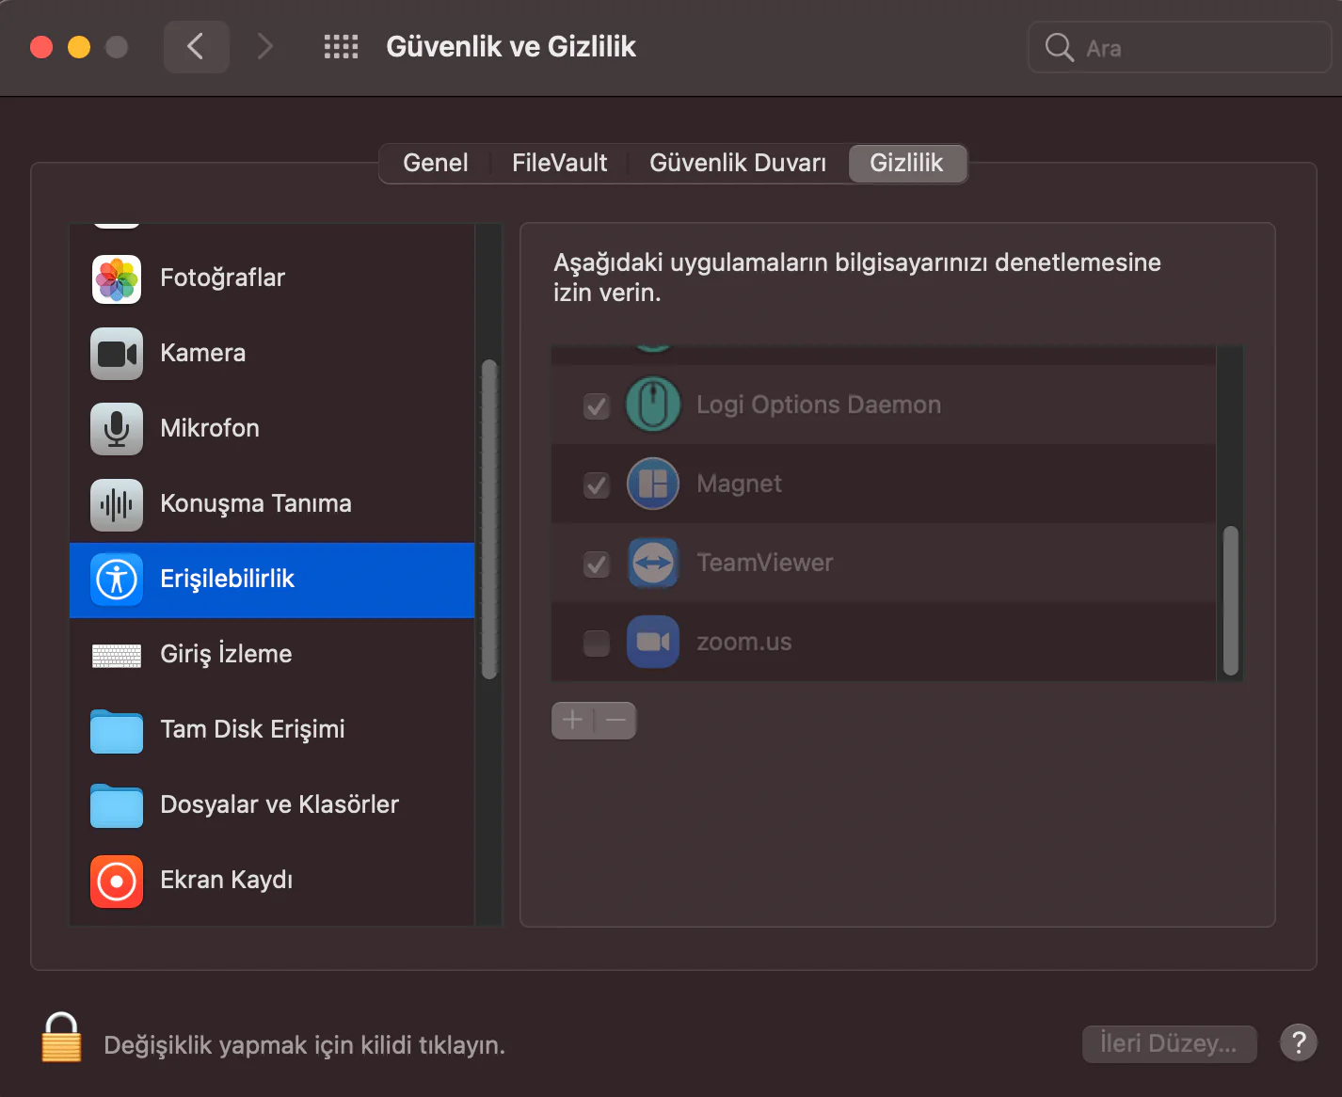Image resolution: width=1342 pixels, height=1097 pixels.
Task: Click the padlock to unlock changes
Action: click(62, 1037)
